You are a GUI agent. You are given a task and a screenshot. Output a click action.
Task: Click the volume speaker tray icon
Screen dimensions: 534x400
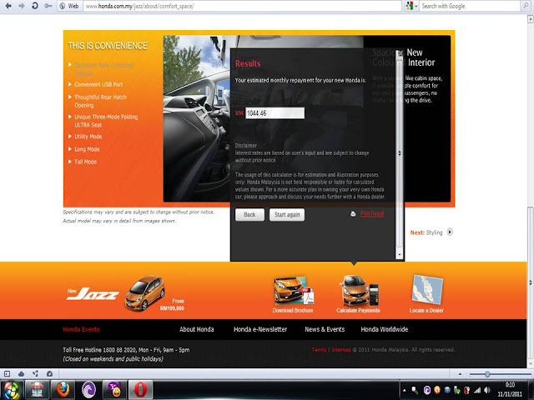point(487,390)
